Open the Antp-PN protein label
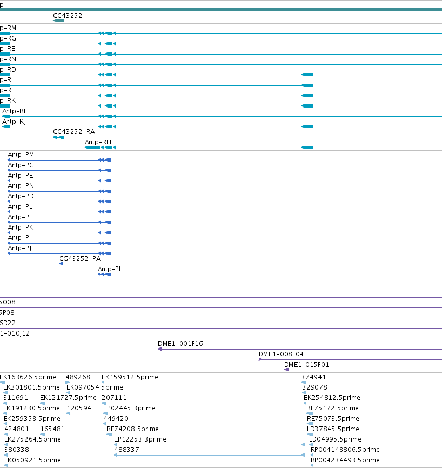This screenshot has width=442, height=468. pyautogui.click(x=21, y=186)
